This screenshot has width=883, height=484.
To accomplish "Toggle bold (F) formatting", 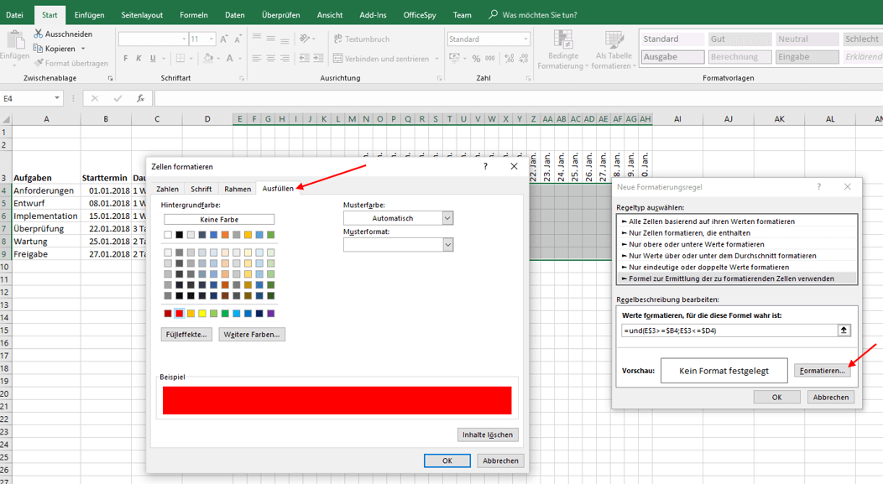I will pyautogui.click(x=126, y=59).
